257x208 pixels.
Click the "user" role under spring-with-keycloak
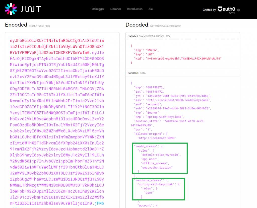click(149, 193)
